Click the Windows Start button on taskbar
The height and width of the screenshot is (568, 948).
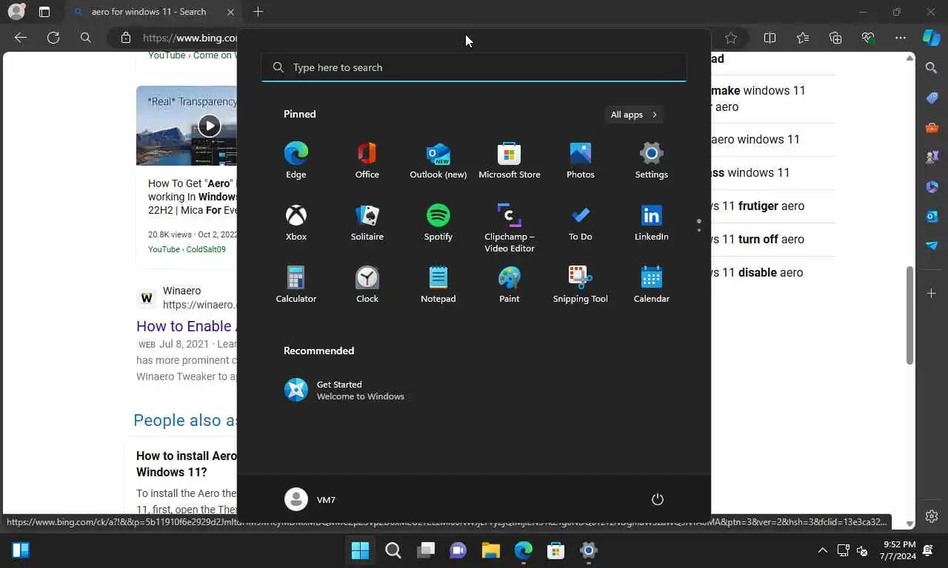coord(361,550)
